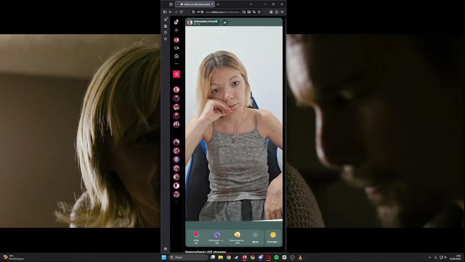The height and width of the screenshot is (262, 465).
Task: Open VLC media player from the taskbar
Action: coord(300,257)
